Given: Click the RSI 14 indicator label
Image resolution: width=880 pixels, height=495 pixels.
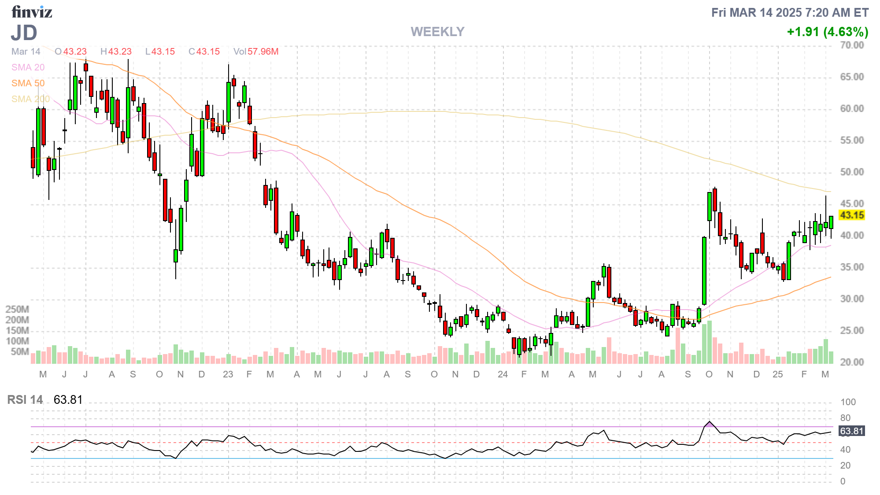Looking at the screenshot, I should point(25,400).
